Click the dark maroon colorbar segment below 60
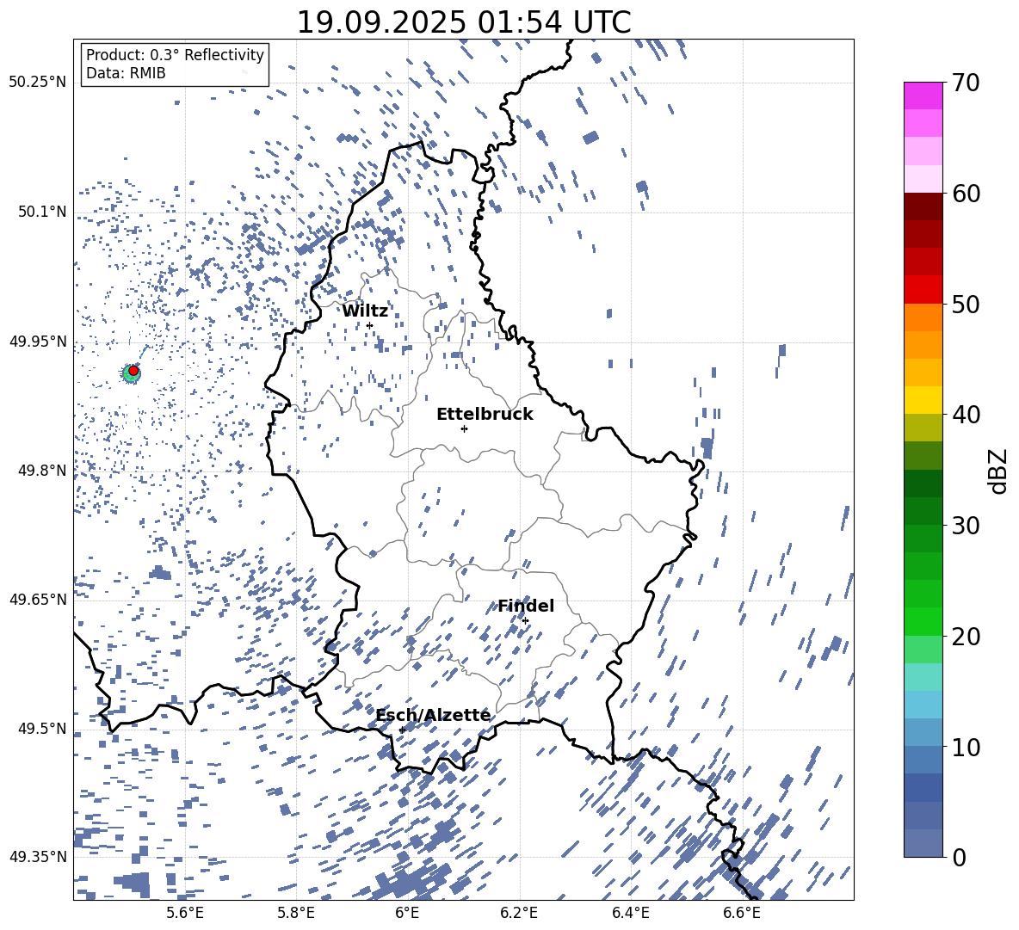This screenshot has height=930, width=1019. [x=923, y=207]
